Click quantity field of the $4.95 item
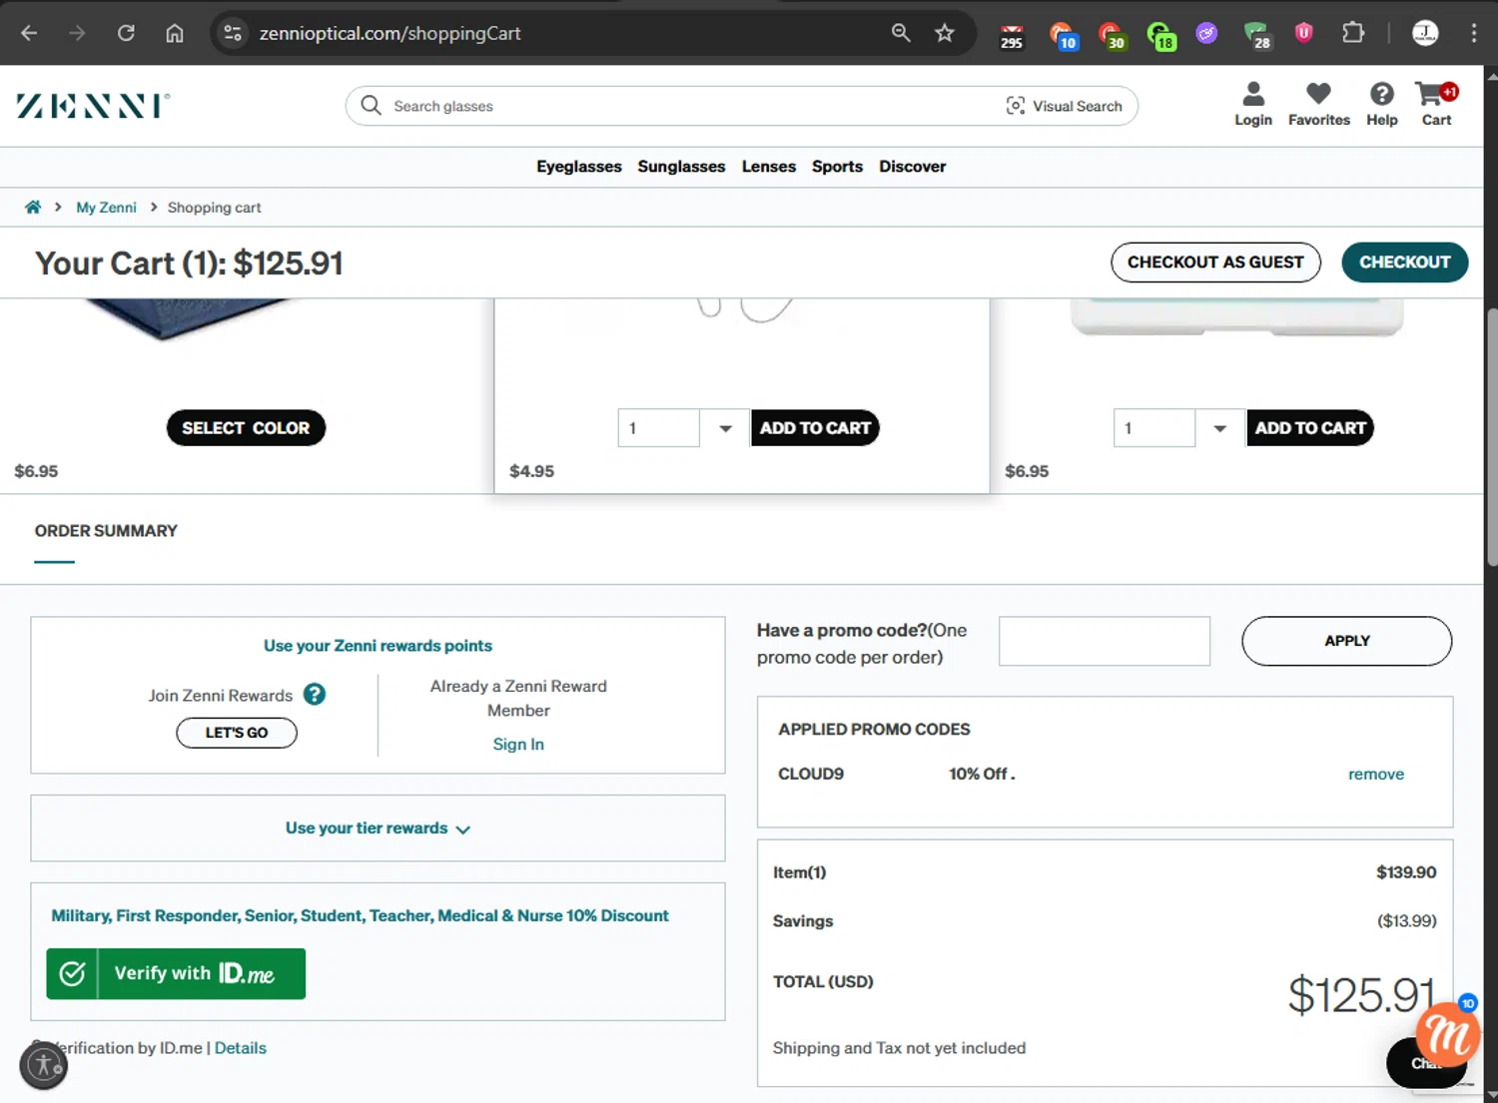The height and width of the screenshot is (1103, 1498). click(x=658, y=428)
